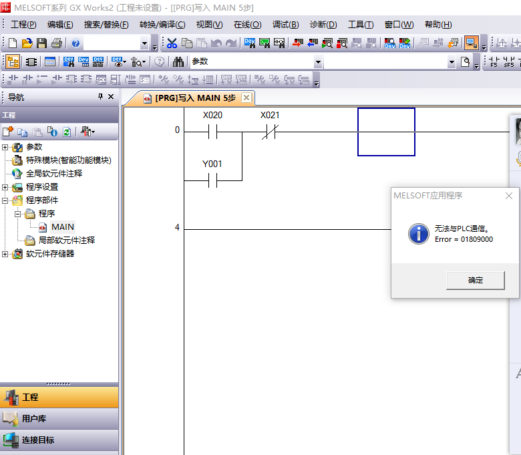The image size is (521, 455).
Task: Toggle the navigation window pin
Action: (x=101, y=97)
